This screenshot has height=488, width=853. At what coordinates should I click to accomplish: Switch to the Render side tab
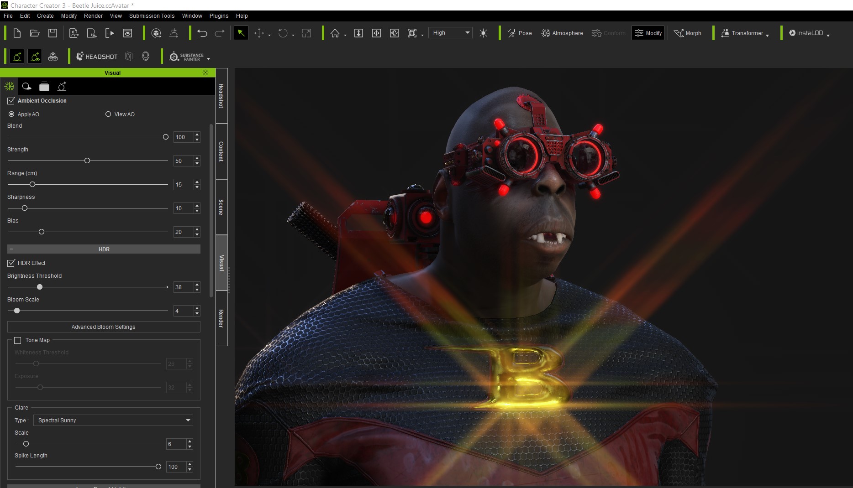click(221, 318)
